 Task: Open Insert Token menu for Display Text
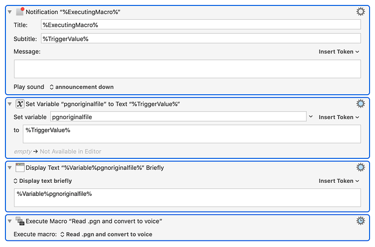(339, 181)
